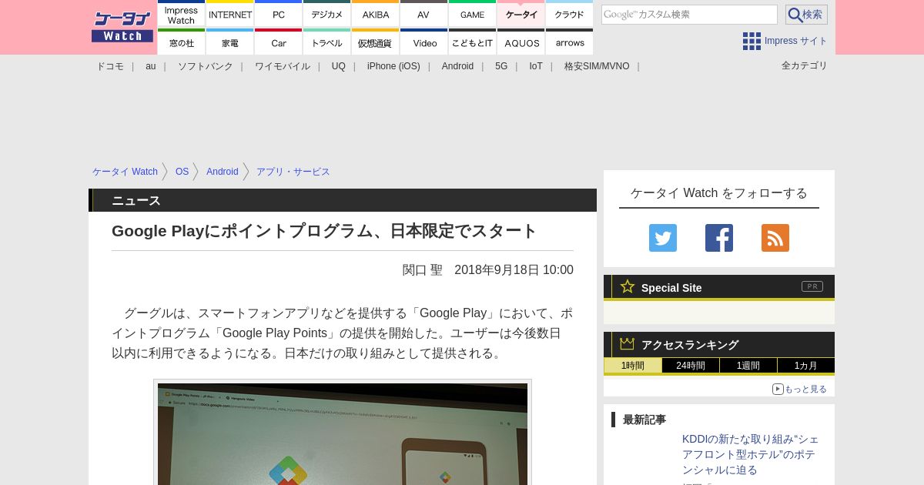Click the author name 関口 聖

click(423, 270)
